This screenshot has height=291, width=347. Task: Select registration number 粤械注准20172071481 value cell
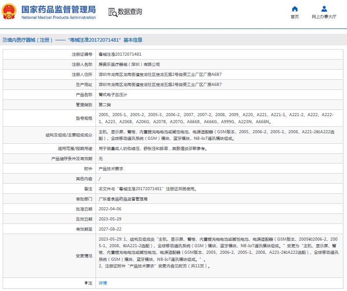coord(120,54)
